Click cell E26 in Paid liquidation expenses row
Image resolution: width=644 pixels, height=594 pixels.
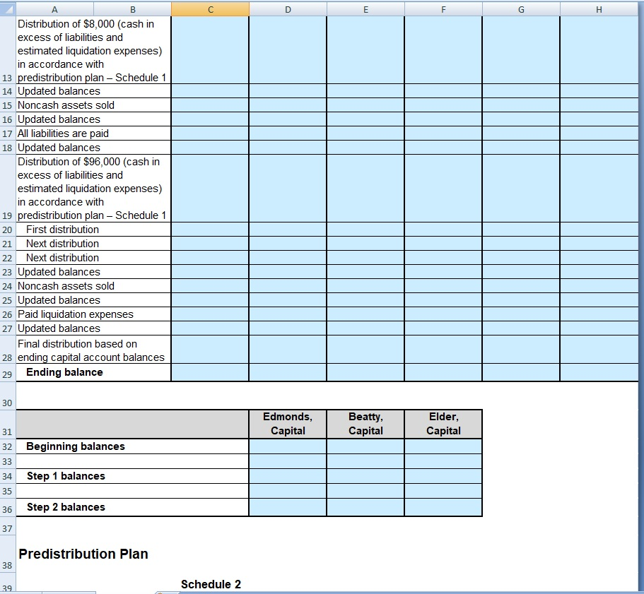[x=365, y=314]
